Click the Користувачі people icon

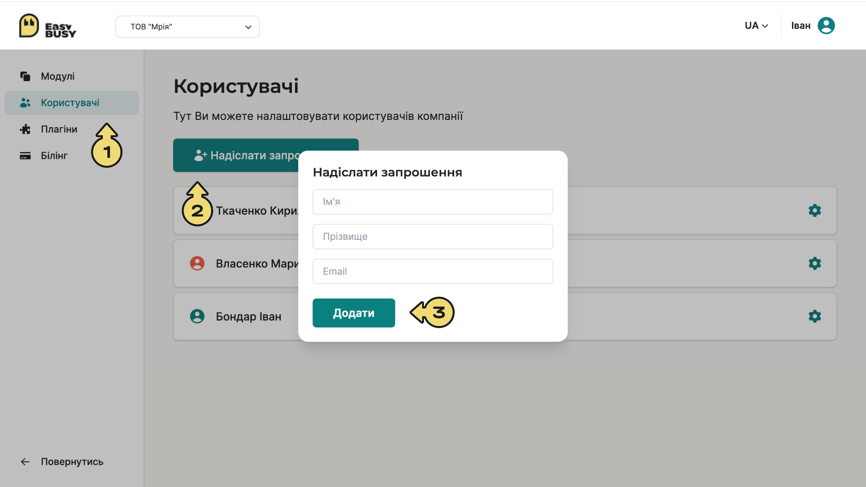click(x=25, y=103)
